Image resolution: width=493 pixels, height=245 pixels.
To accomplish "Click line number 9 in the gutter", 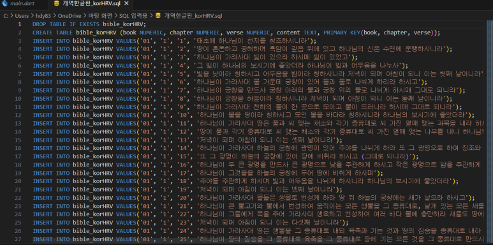I will click(20, 90).
